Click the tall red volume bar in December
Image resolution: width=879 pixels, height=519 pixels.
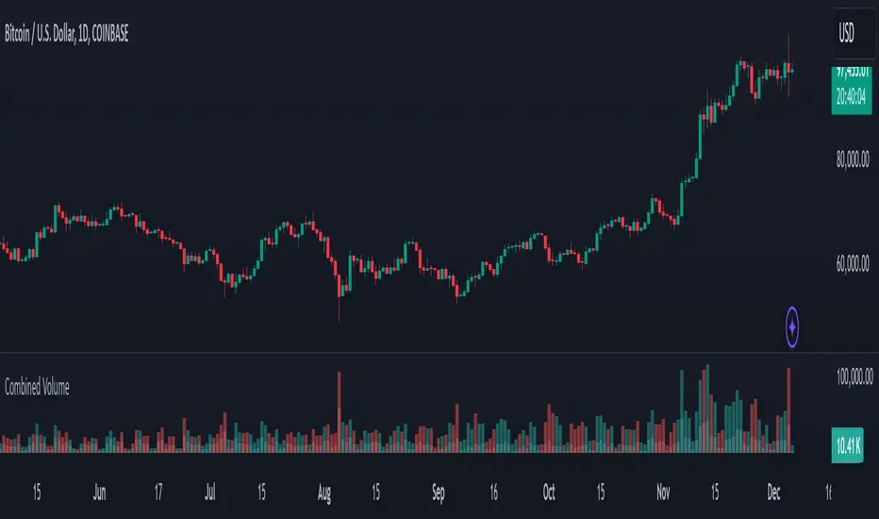(788, 410)
